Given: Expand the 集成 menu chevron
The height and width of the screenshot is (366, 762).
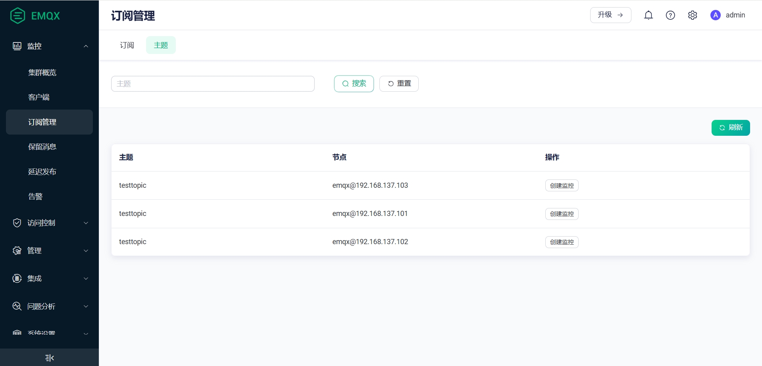Looking at the screenshot, I should pyautogui.click(x=86, y=278).
